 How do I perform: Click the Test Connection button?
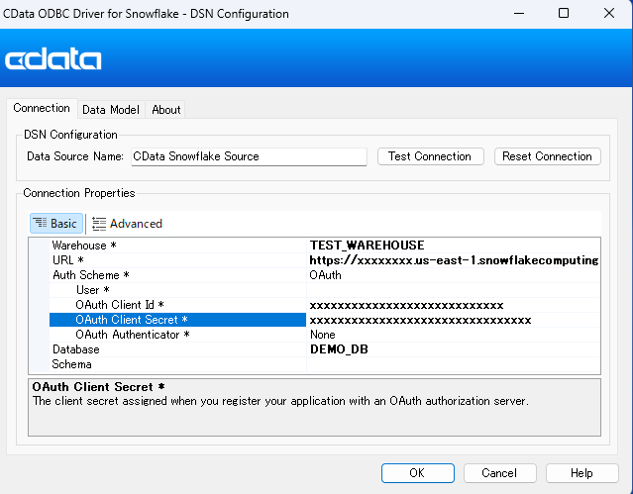click(430, 156)
